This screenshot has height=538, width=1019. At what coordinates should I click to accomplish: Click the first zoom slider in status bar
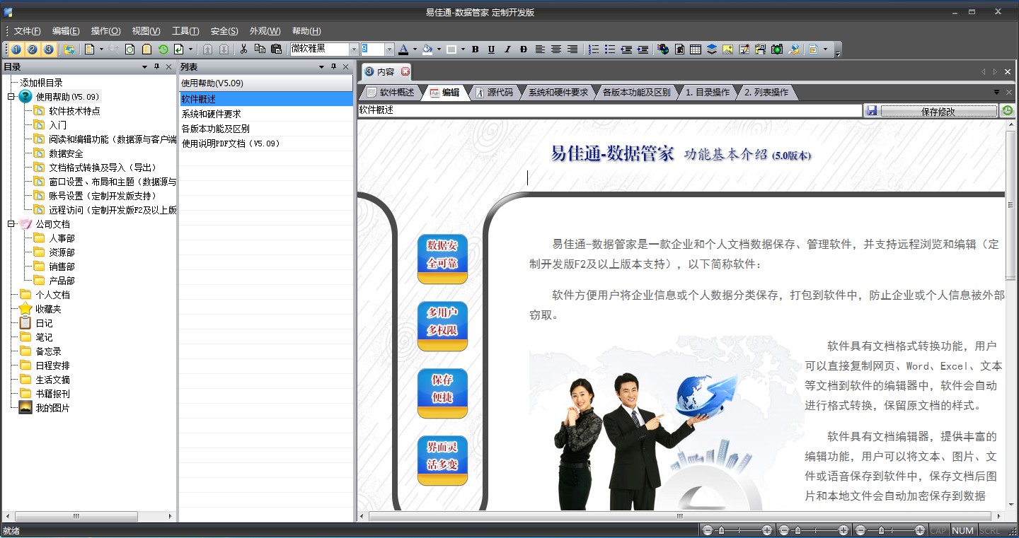coord(737,530)
